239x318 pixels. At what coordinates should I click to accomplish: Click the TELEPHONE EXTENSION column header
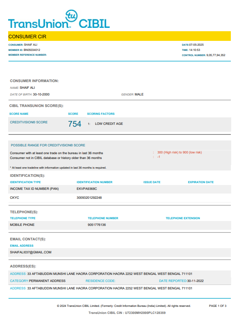pyautogui.click(x=183, y=218)
